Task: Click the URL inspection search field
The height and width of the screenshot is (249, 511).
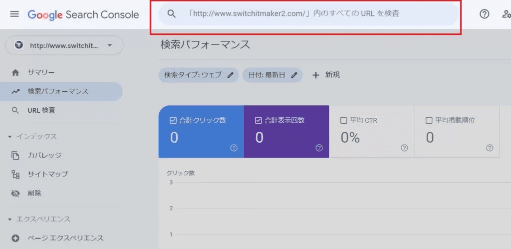Action: coord(308,14)
